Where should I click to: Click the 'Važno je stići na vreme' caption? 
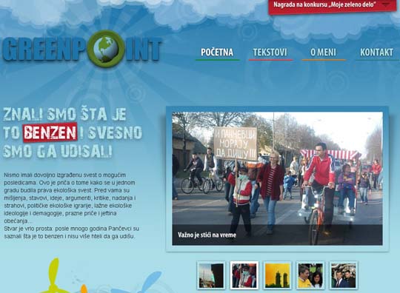(207, 235)
